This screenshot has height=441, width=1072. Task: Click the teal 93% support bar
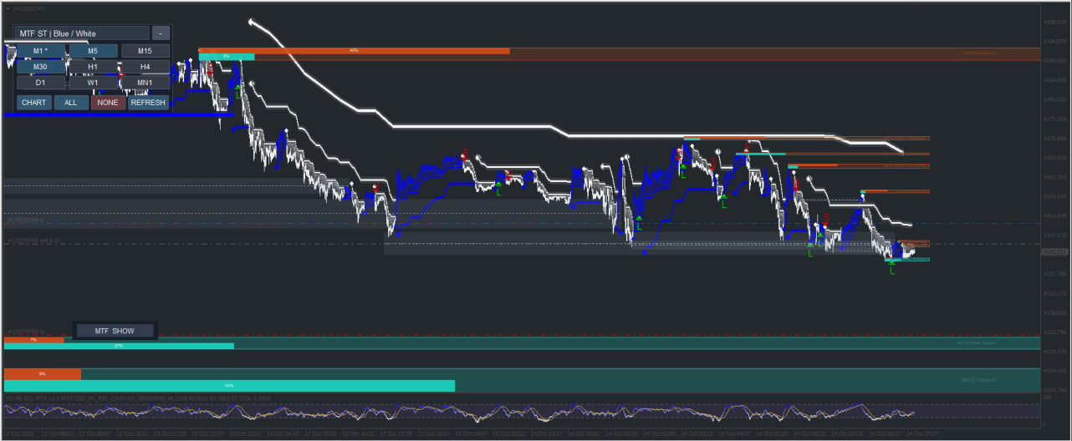tap(229, 386)
